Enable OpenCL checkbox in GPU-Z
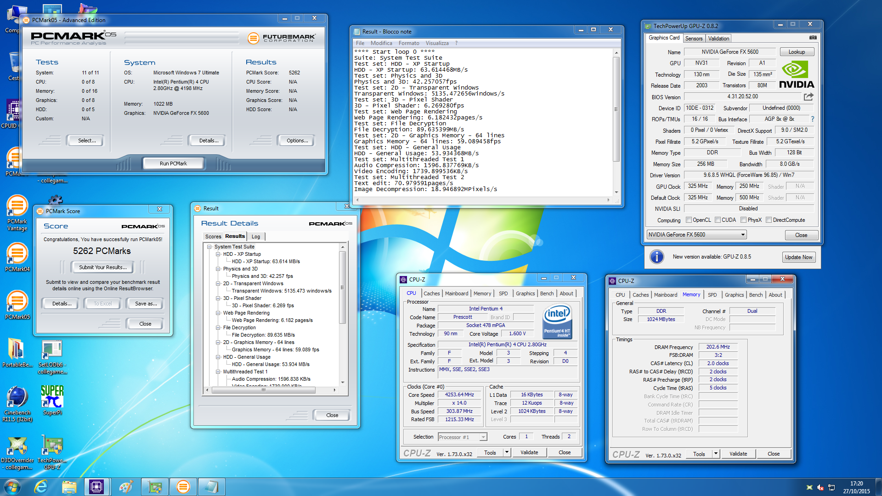Screen dimensions: 882x496 pos(689,220)
